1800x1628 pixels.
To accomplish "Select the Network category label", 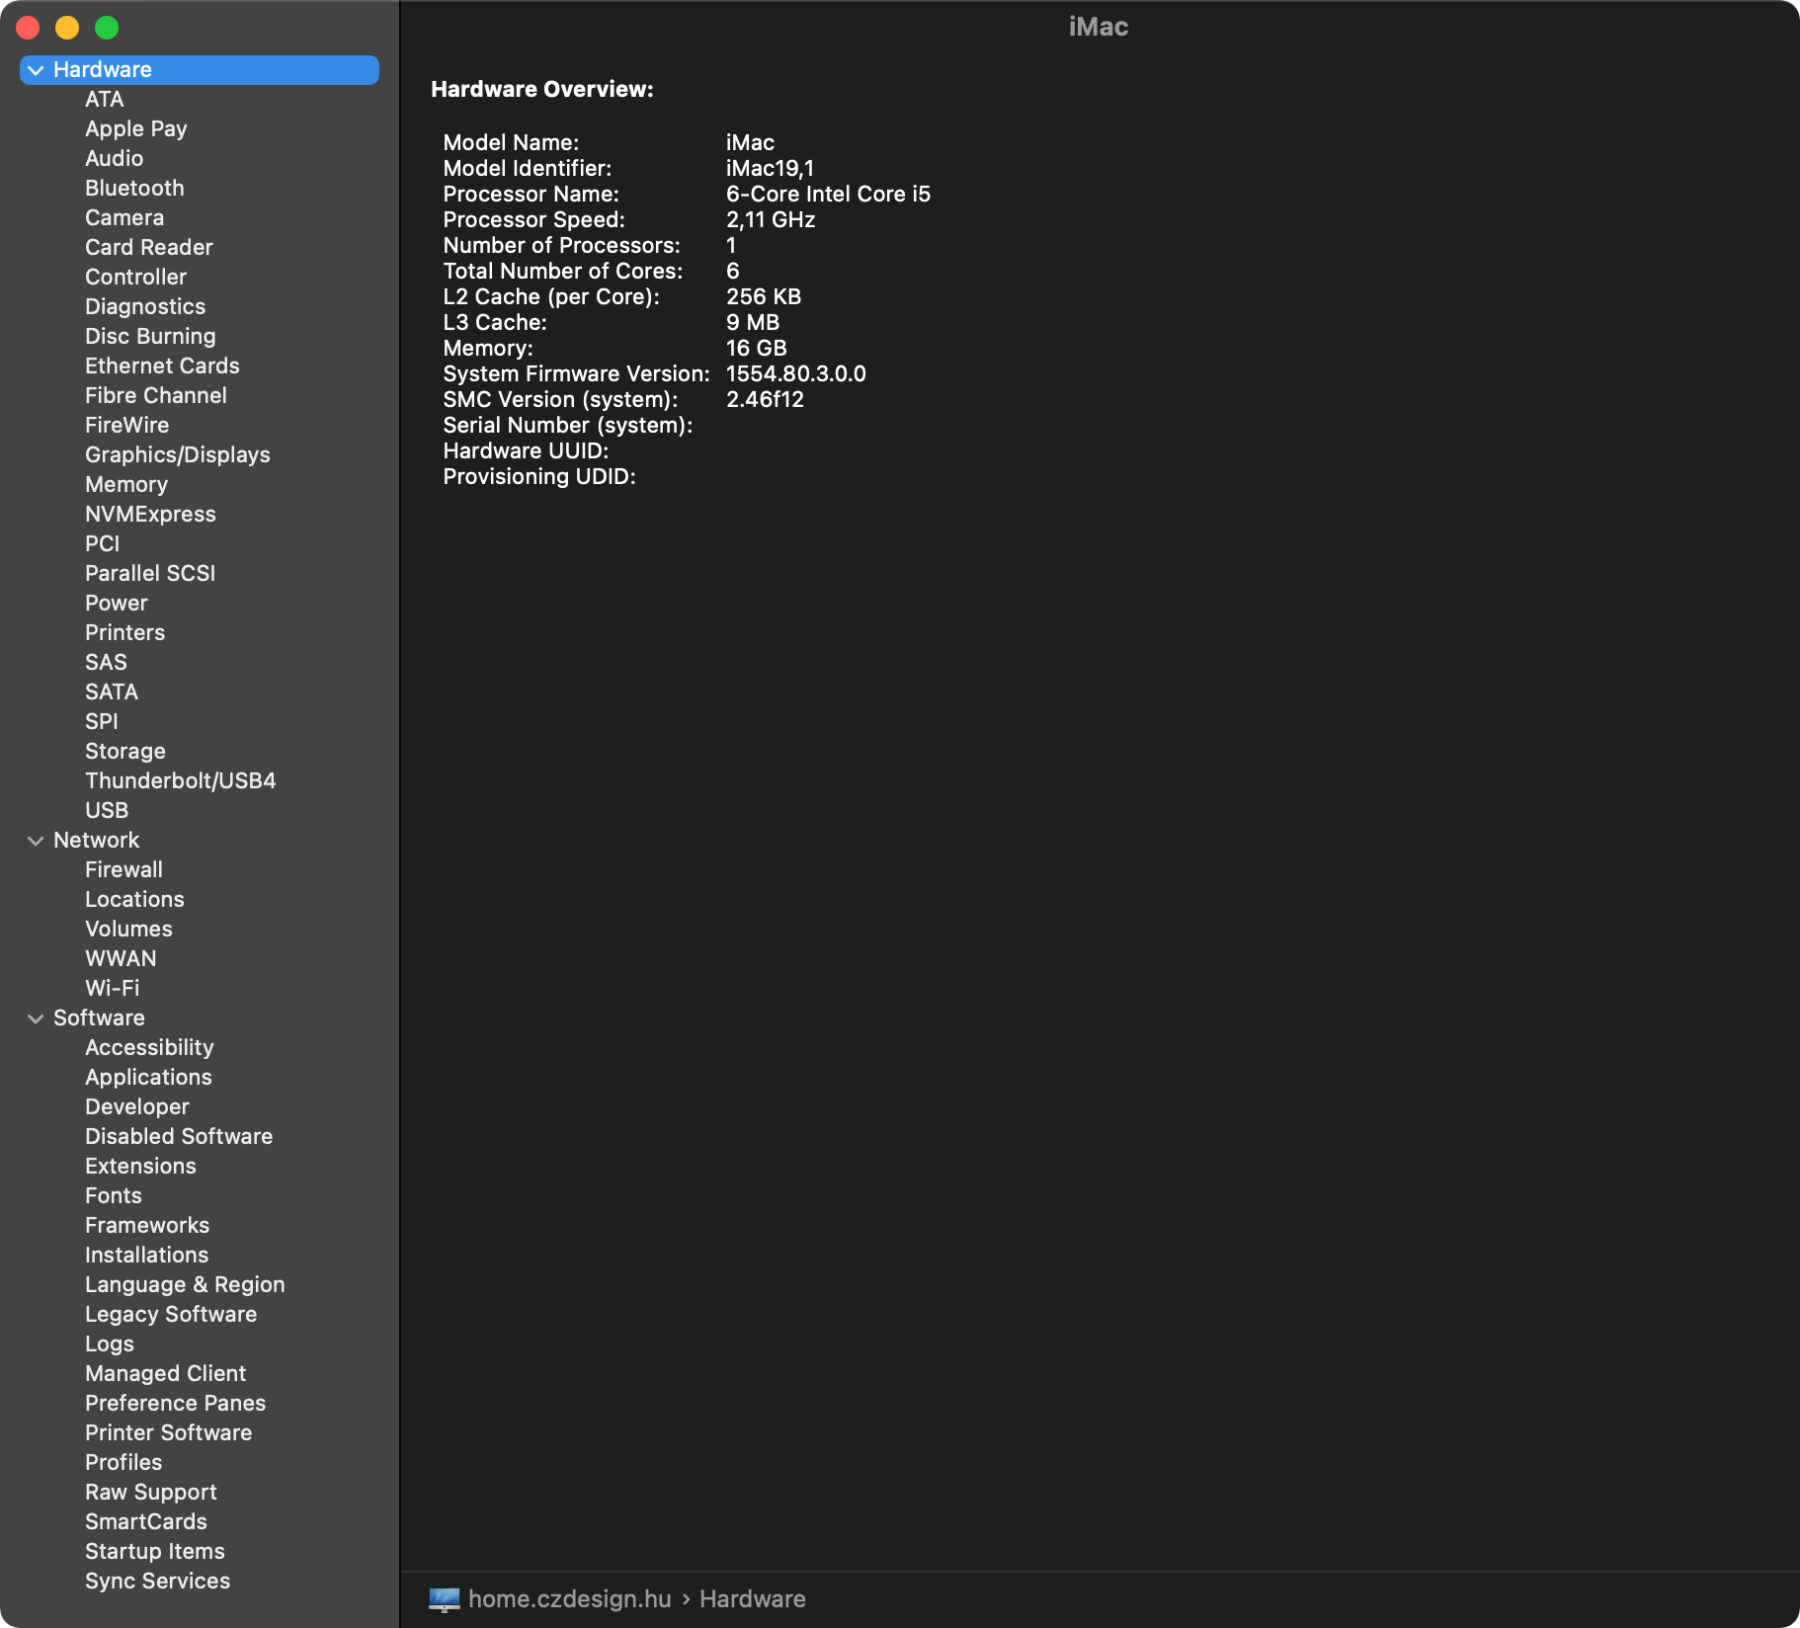I will coord(96,841).
